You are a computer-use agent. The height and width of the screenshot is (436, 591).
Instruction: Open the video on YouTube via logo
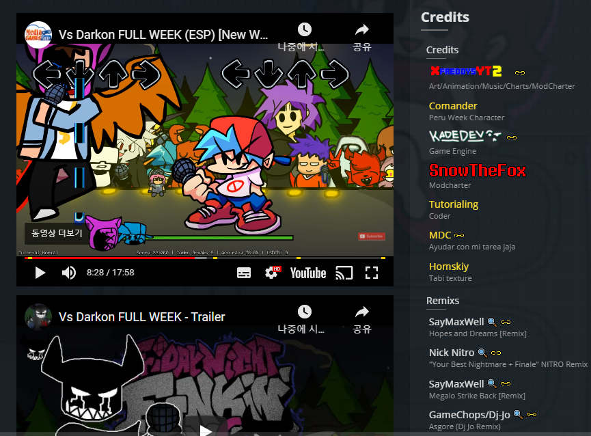pyautogui.click(x=308, y=273)
